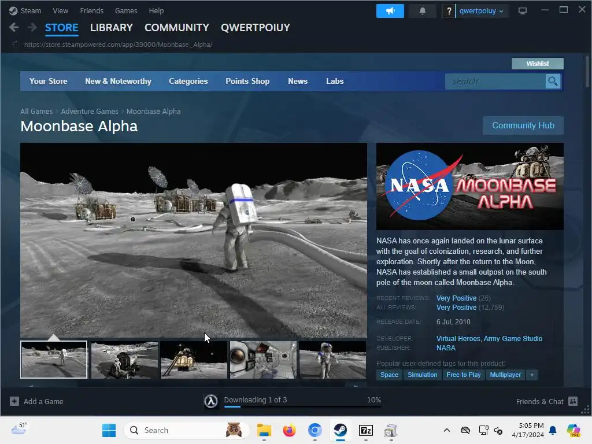
Task: Click the cloud sync tray icon
Action: pos(465,430)
